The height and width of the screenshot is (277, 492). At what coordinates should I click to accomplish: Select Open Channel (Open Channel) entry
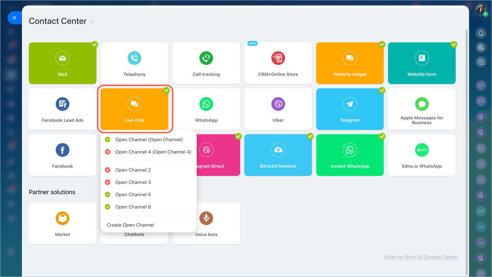pyautogui.click(x=148, y=139)
